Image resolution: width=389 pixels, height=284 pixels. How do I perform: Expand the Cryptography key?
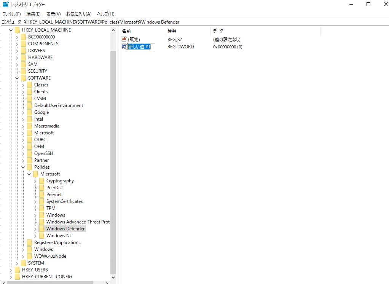click(x=35, y=181)
